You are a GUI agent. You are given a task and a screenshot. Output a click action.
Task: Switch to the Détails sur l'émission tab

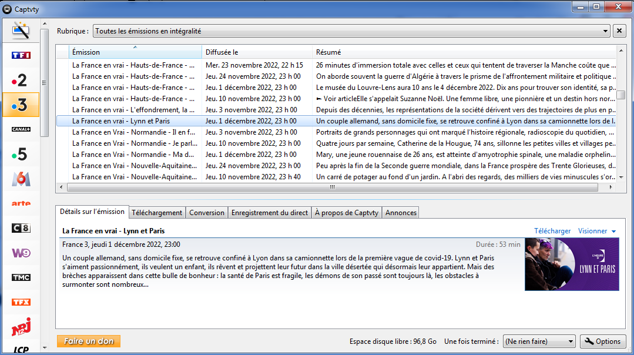pos(92,212)
